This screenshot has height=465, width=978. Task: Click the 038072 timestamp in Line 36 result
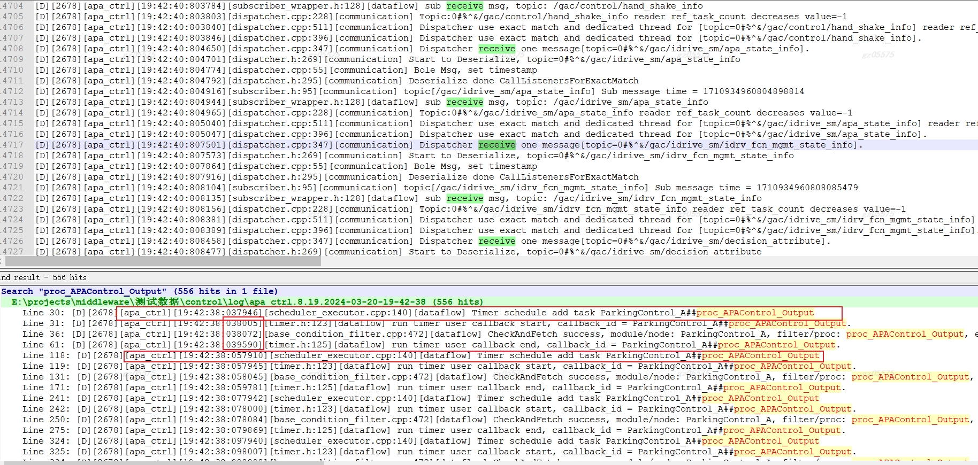(243, 334)
